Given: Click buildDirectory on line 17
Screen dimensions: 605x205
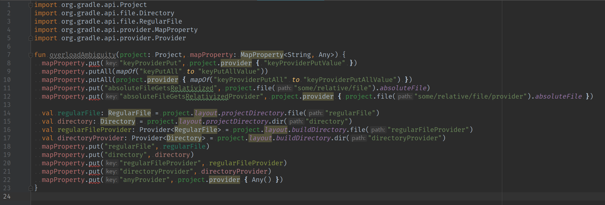Looking at the screenshot, I should tap(303, 138).
